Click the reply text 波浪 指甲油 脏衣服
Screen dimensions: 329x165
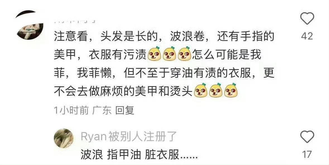pyautogui.click(x=139, y=155)
